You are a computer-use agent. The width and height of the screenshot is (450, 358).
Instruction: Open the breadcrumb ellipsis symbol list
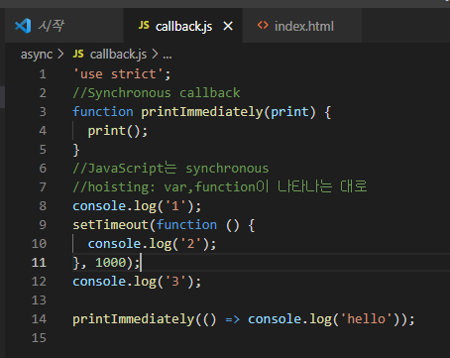[x=168, y=56]
